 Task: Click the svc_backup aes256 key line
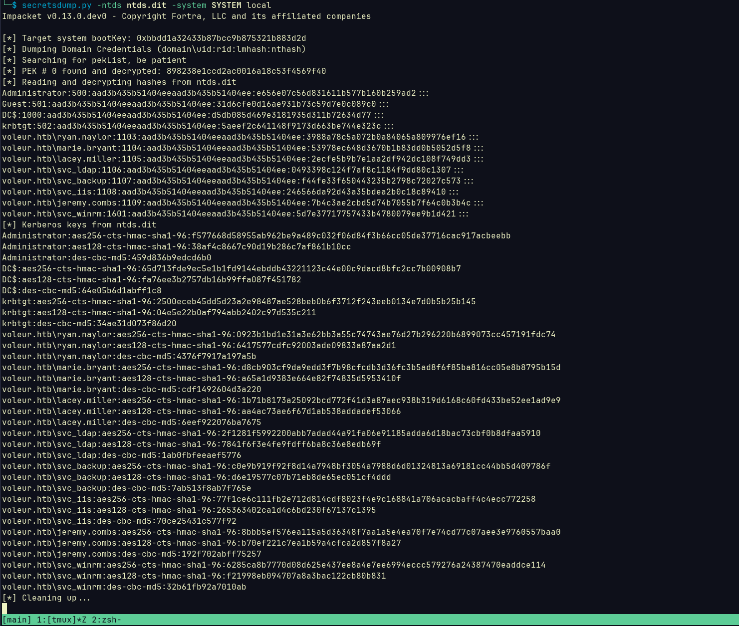coord(276,466)
